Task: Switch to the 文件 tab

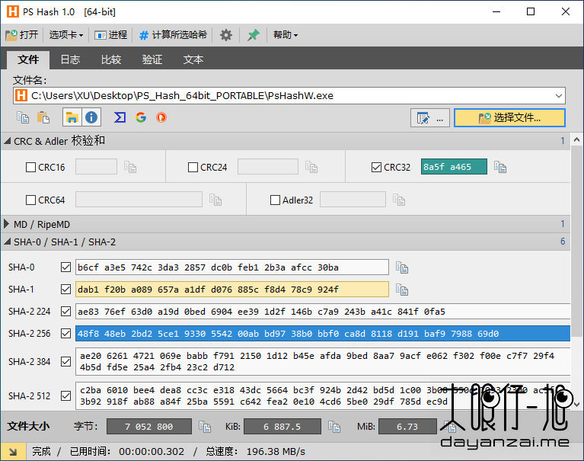Action: (28, 59)
